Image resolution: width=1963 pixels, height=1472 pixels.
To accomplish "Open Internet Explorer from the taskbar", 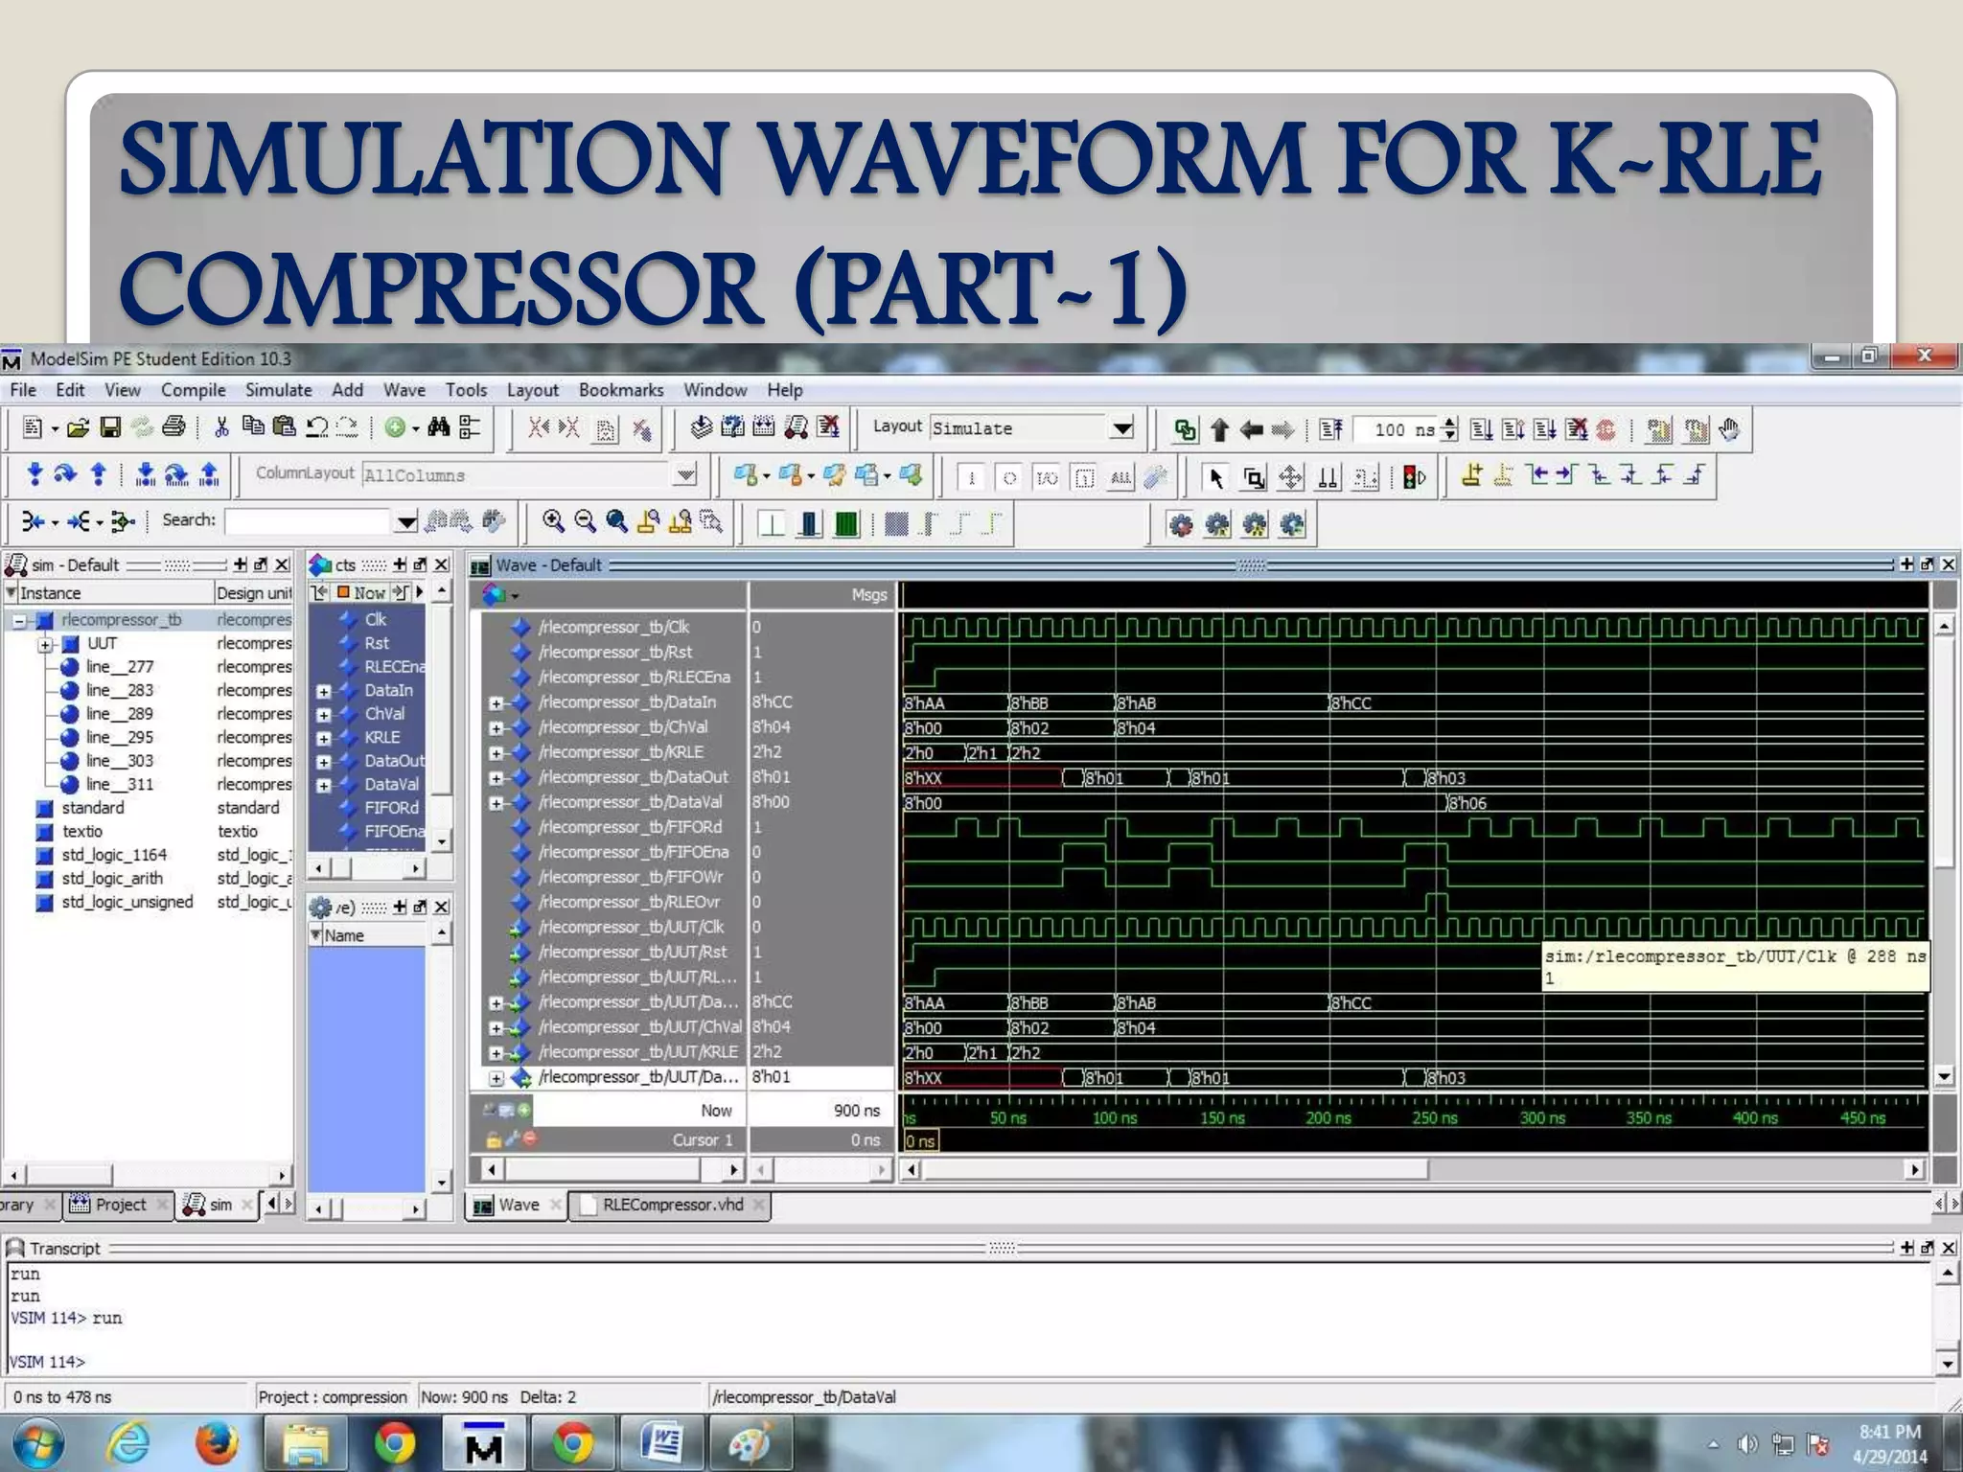I will point(127,1442).
